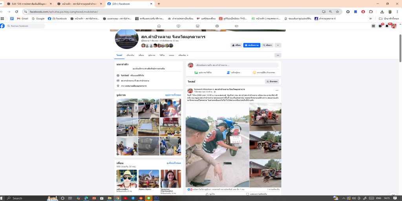402x201 pixels.
Task: Open the Facebook Video (Watch) section
Action: (178, 26)
